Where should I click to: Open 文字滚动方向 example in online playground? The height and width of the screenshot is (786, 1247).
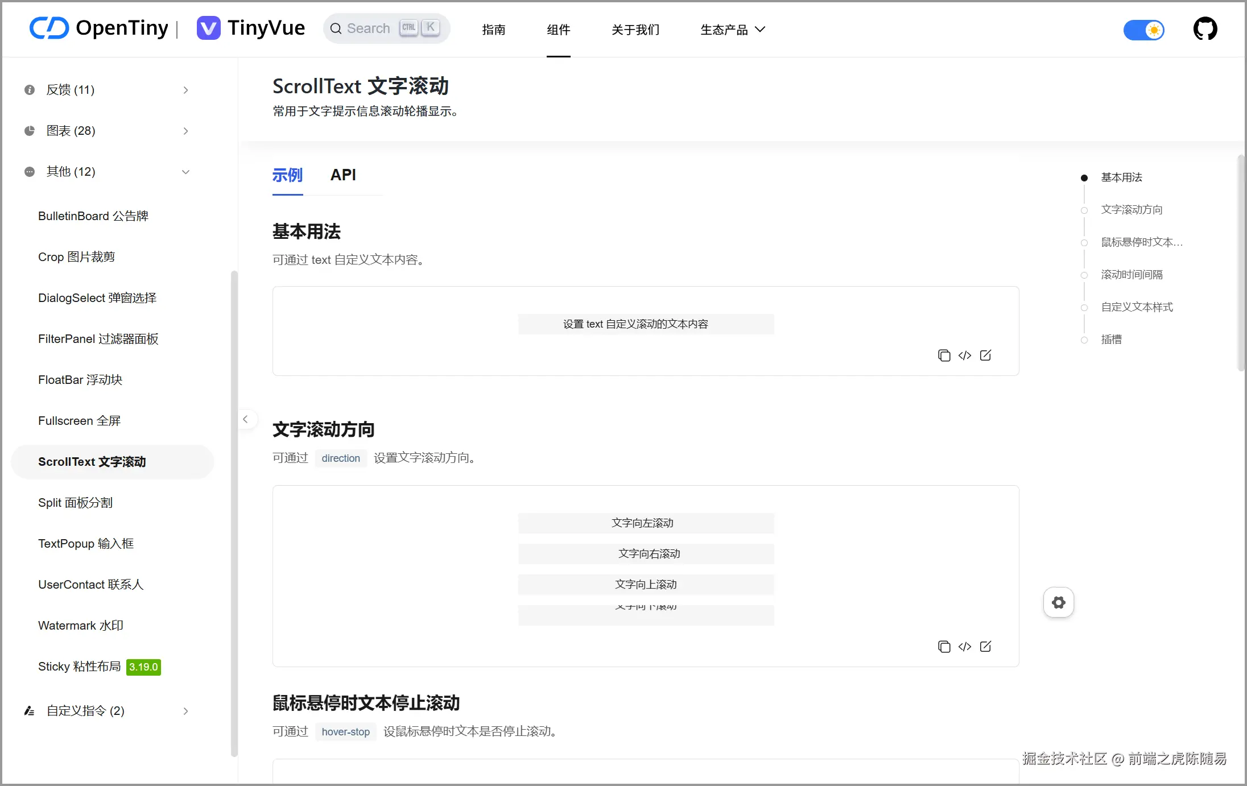click(x=986, y=647)
